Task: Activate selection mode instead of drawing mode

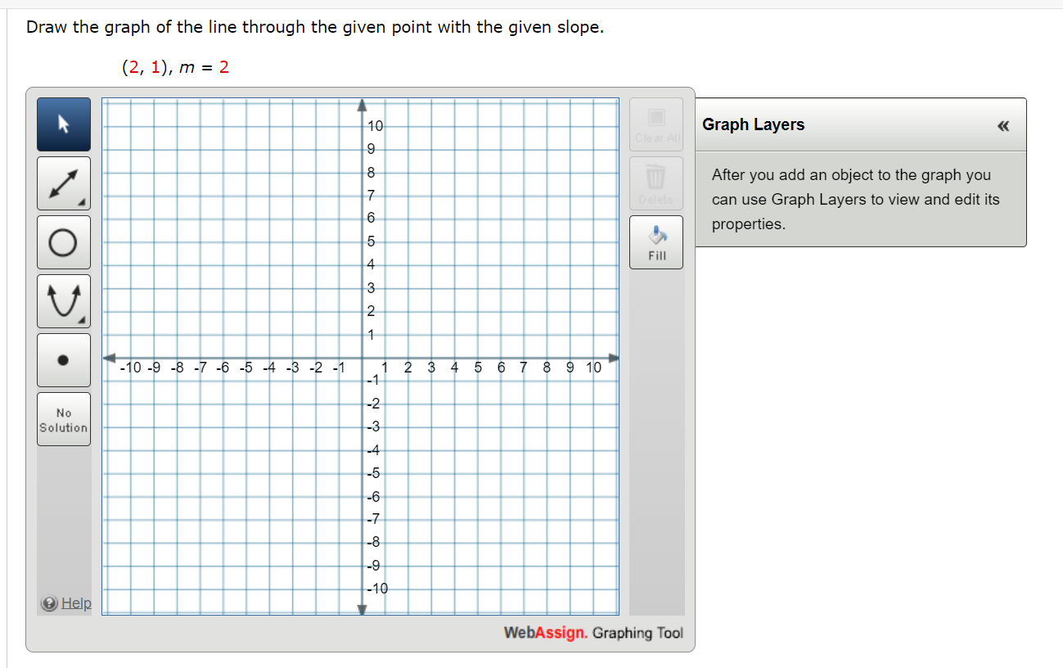Action: [63, 124]
